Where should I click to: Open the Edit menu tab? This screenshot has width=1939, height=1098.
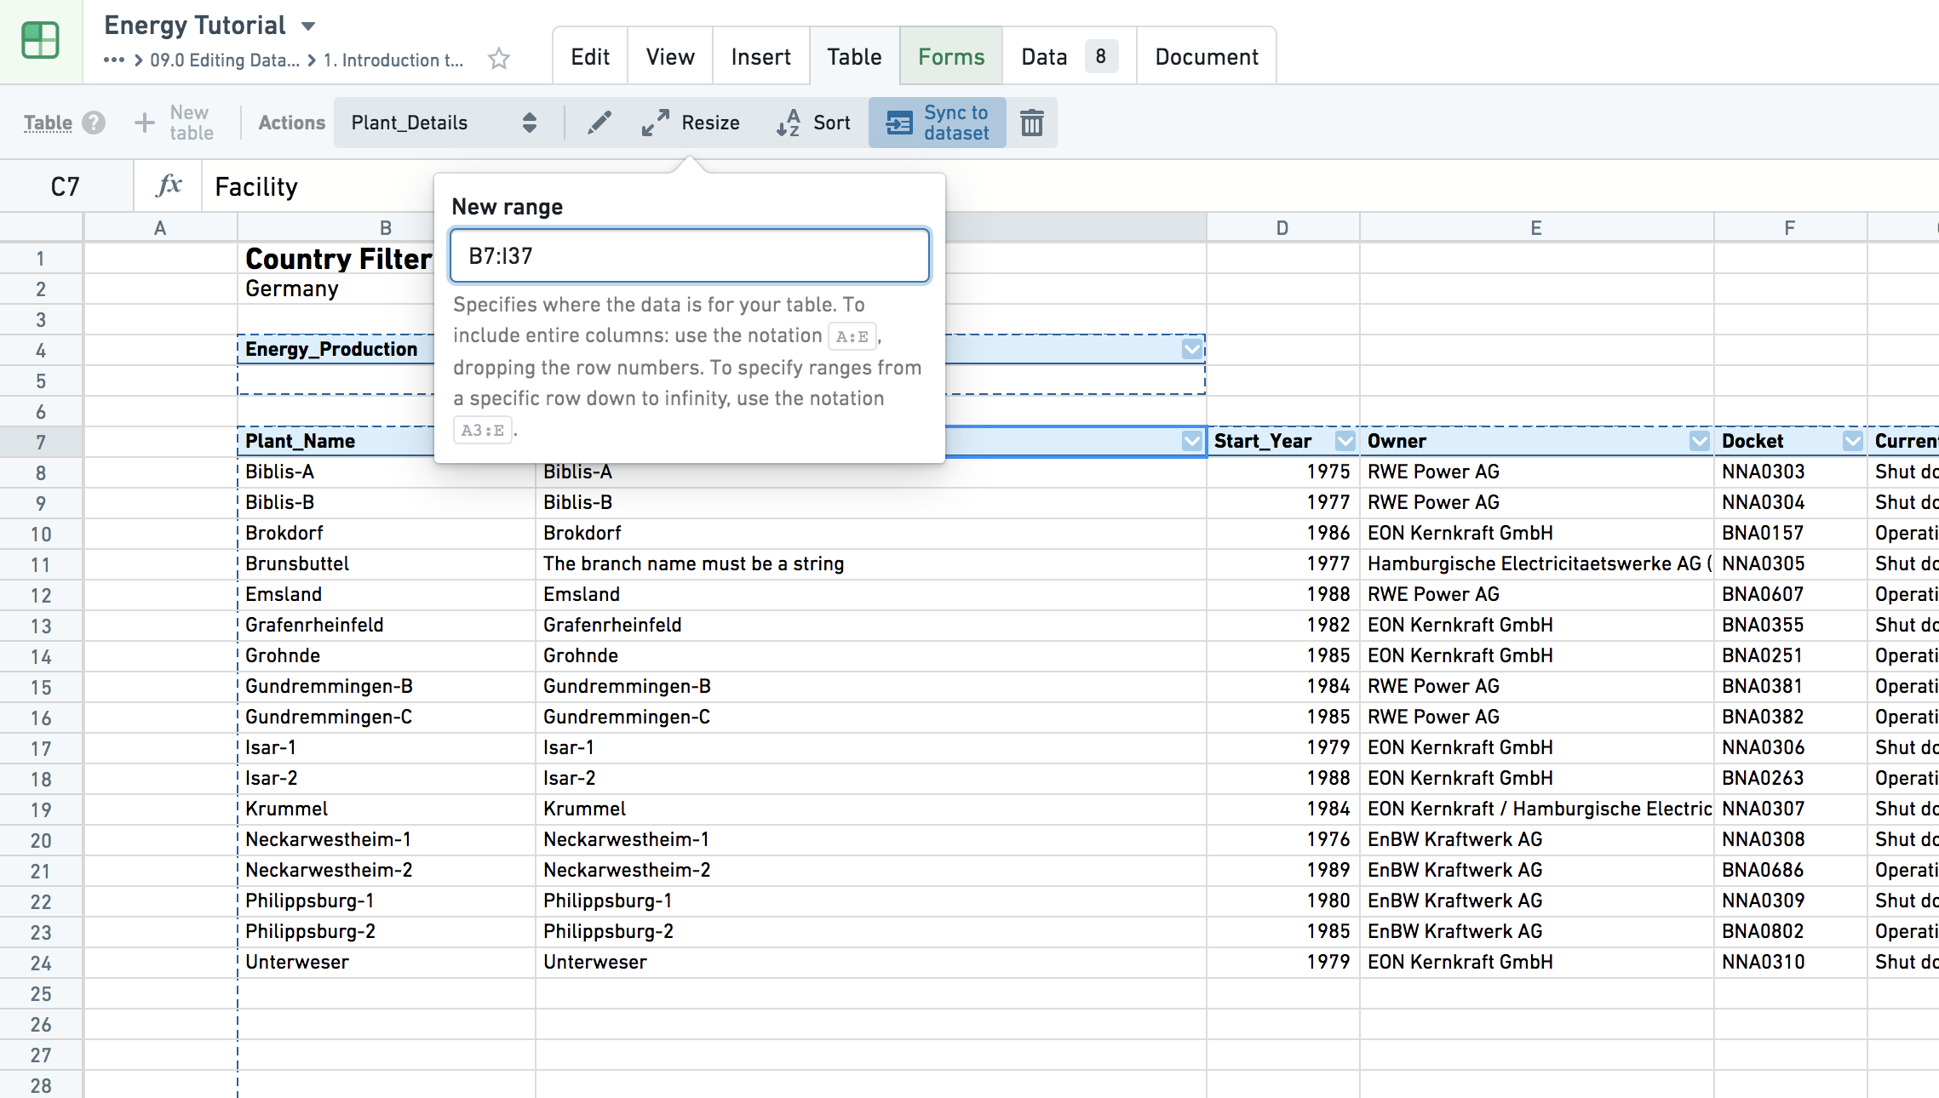[x=590, y=56]
